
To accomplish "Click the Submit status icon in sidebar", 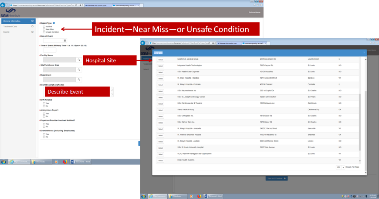I will (x=33, y=32).
